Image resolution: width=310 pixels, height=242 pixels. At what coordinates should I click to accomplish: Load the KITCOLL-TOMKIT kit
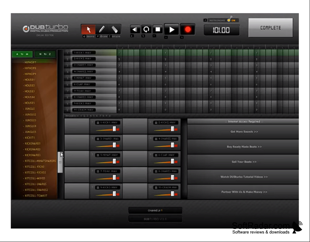click(35, 196)
